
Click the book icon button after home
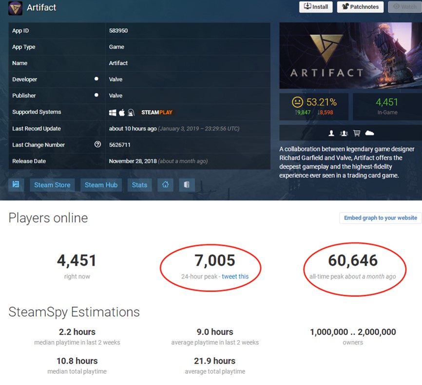tap(187, 184)
